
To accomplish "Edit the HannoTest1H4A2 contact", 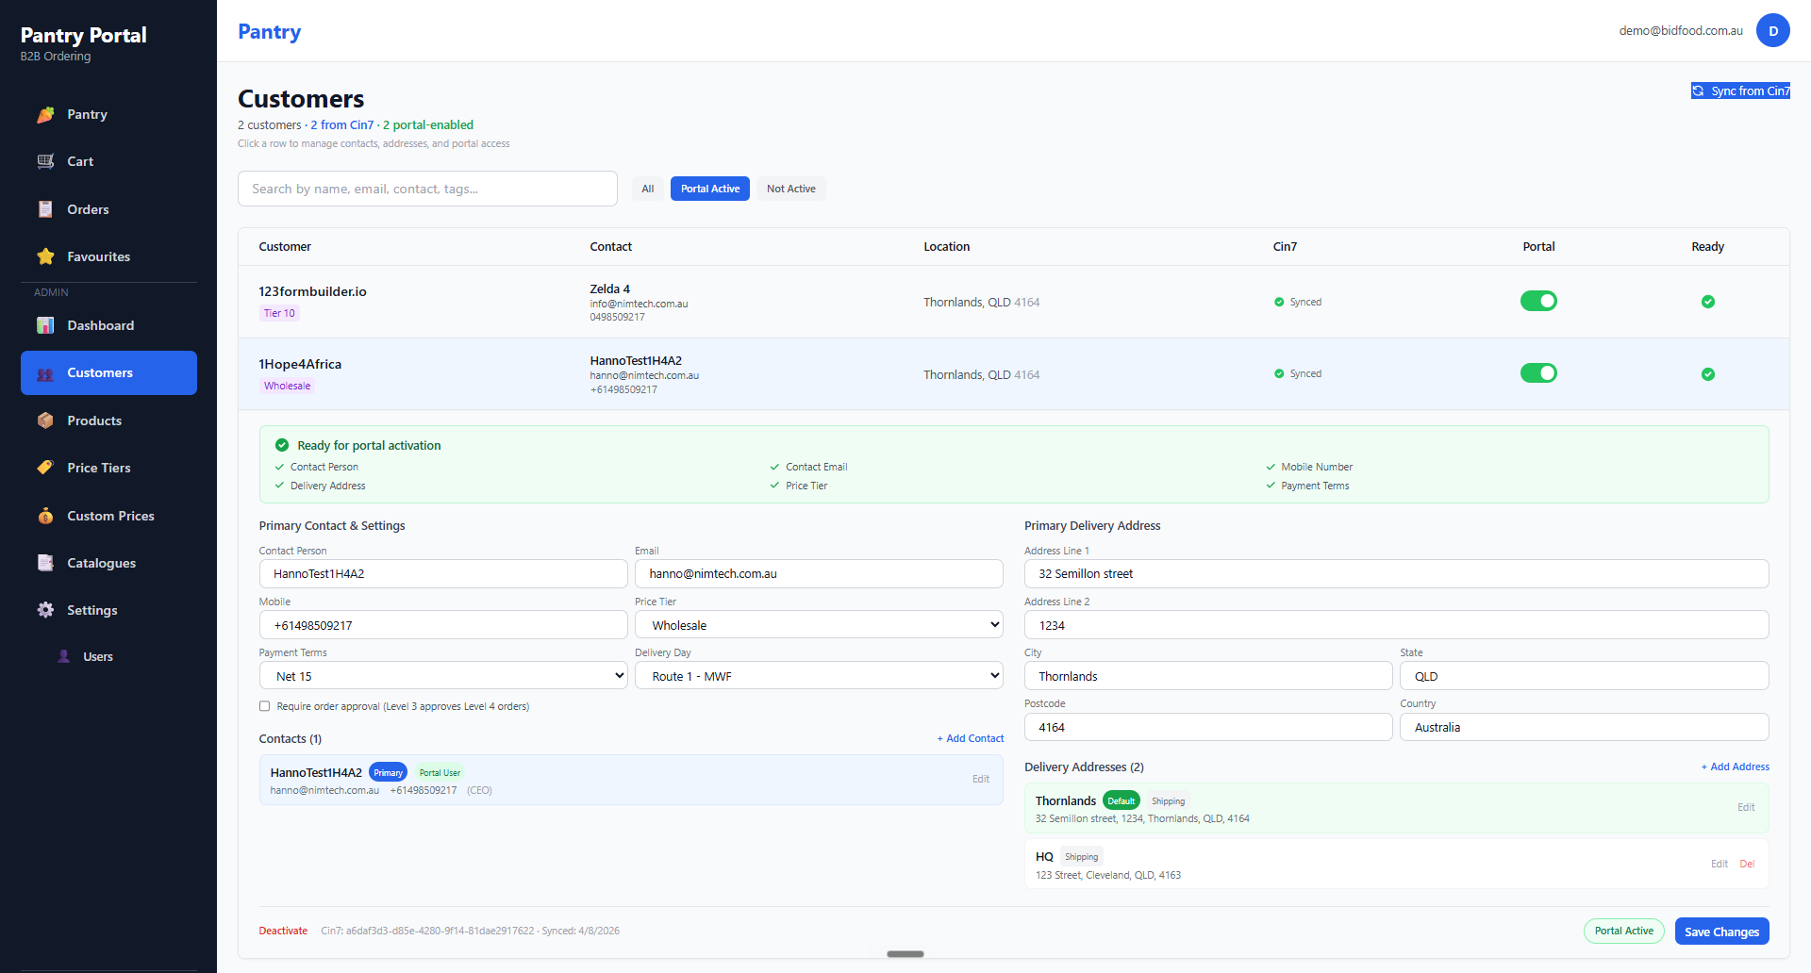I will tap(981, 779).
